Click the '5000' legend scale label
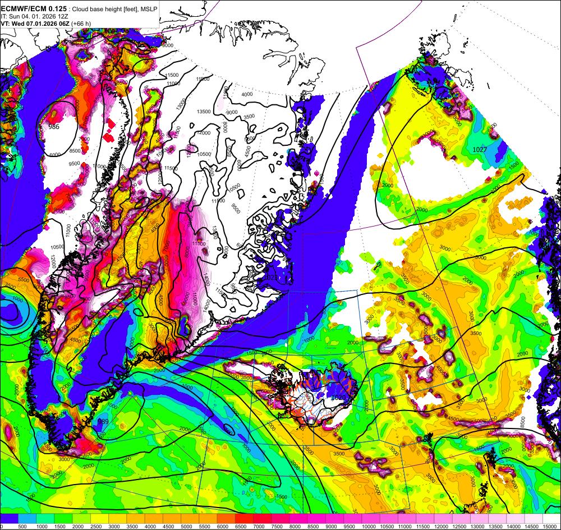Screen dimensions: 561x530 [185, 526]
